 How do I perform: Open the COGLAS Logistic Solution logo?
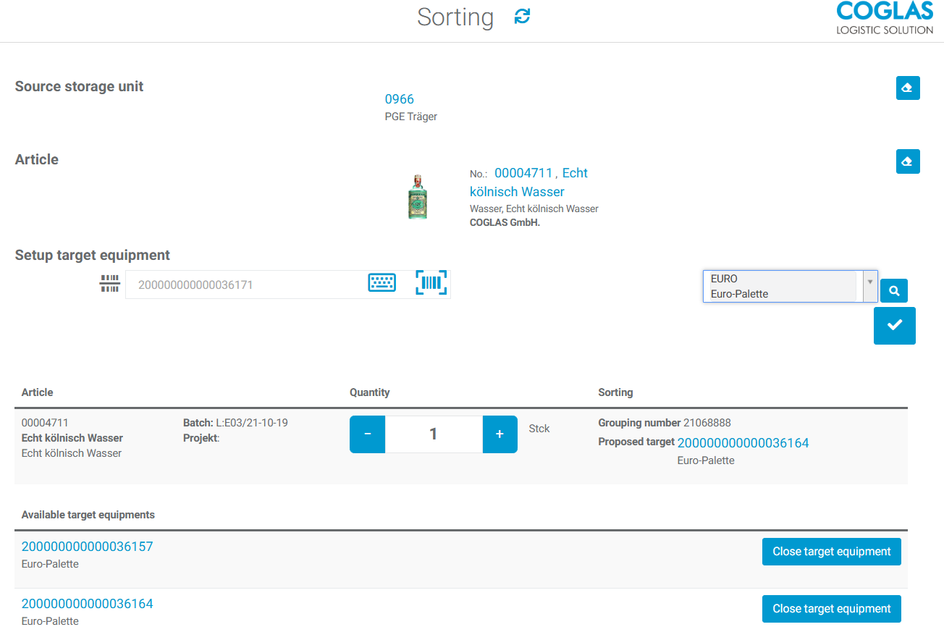885,18
